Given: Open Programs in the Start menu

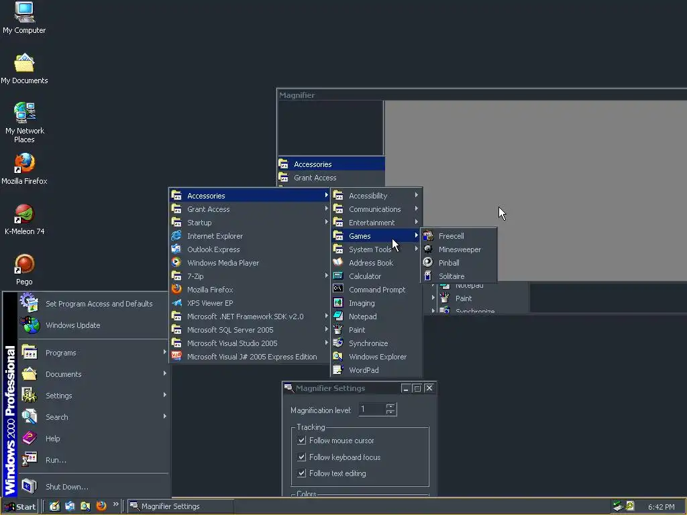Looking at the screenshot, I should coord(93,353).
